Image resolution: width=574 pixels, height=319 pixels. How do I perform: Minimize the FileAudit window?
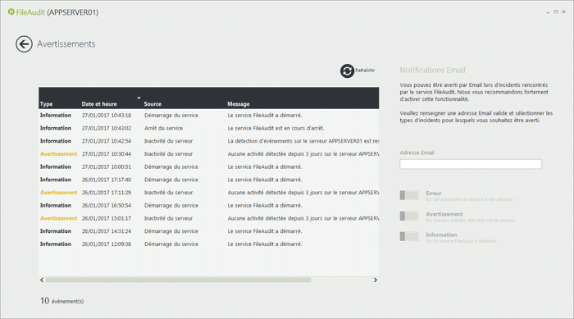548,12
